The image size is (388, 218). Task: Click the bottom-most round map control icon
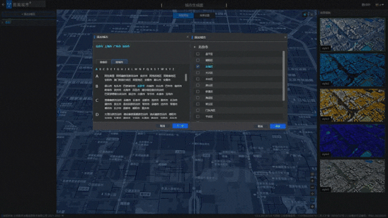(312, 206)
